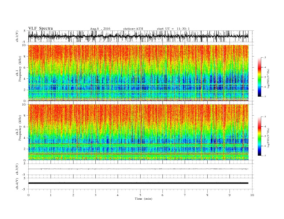Click the "station=ATH" header label
Screen dimensions: 284x219
133,29
